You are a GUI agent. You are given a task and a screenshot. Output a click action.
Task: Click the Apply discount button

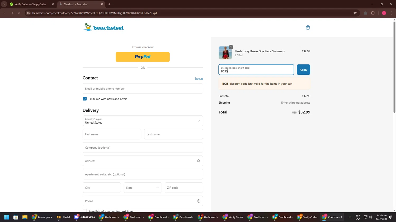pos(303,70)
